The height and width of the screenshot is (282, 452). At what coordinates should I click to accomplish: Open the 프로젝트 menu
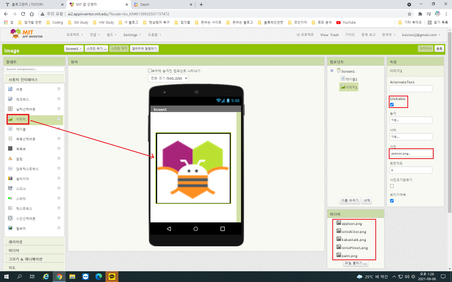pyautogui.click(x=75, y=35)
